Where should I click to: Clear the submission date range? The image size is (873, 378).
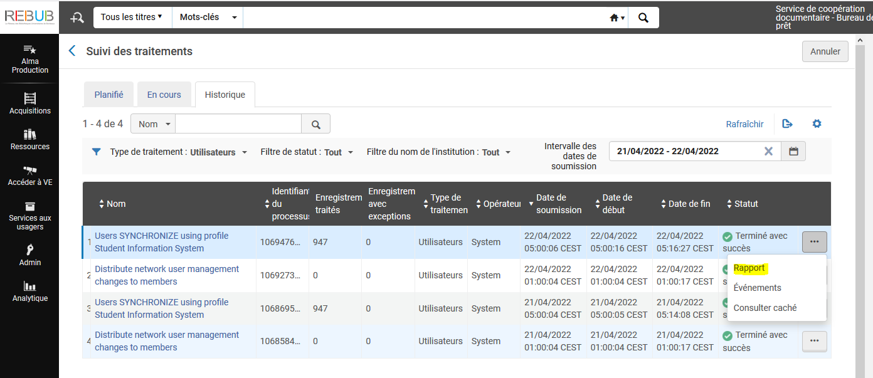[768, 151]
